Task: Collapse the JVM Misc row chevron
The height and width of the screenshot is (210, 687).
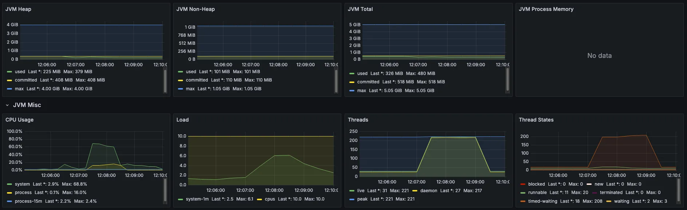Action: point(7,105)
